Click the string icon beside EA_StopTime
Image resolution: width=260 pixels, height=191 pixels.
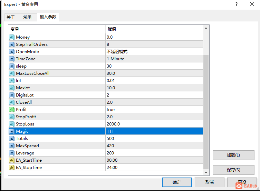pyautogui.click(x=12, y=168)
